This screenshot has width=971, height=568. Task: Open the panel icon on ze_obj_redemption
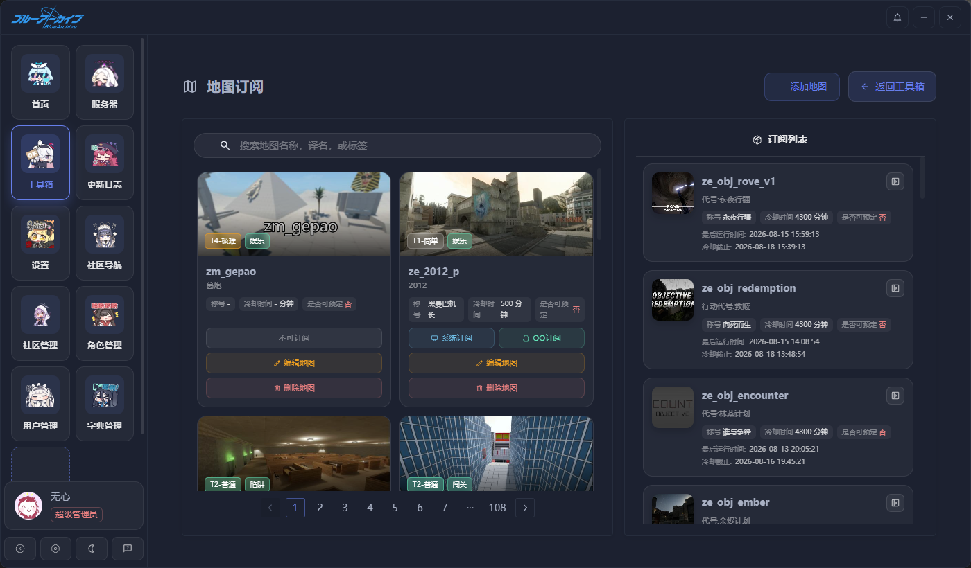895,288
